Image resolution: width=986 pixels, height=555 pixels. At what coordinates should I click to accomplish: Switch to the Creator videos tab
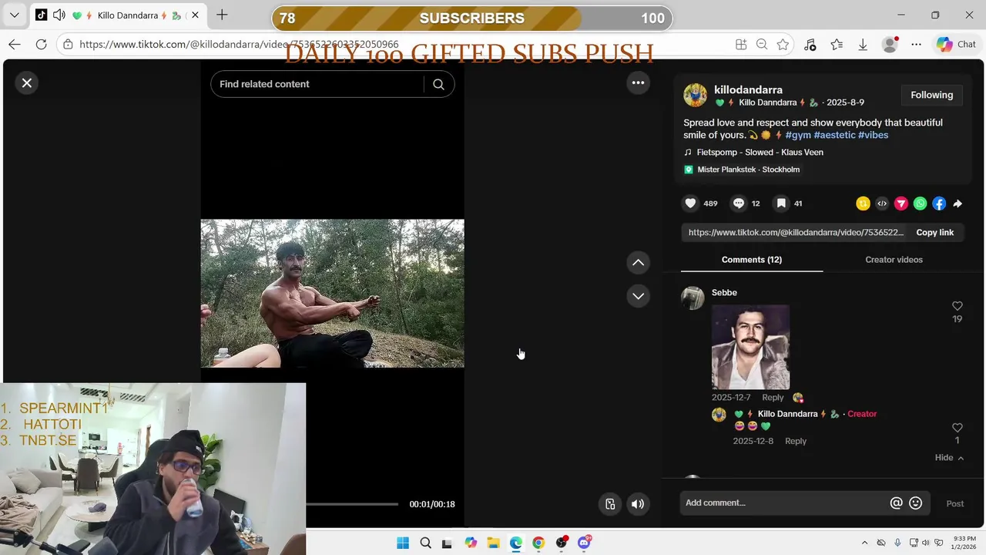tap(894, 260)
